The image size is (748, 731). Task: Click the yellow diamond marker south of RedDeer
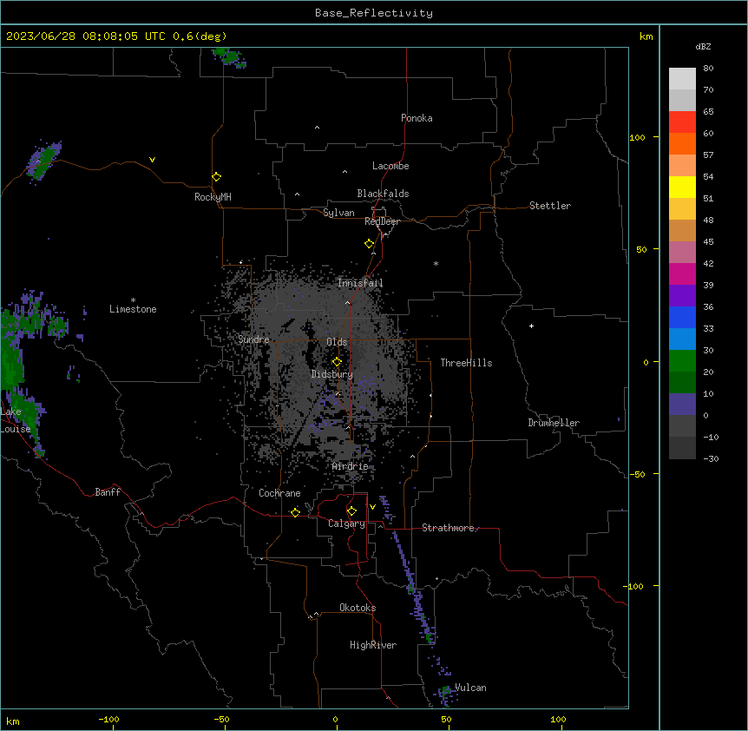369,244
